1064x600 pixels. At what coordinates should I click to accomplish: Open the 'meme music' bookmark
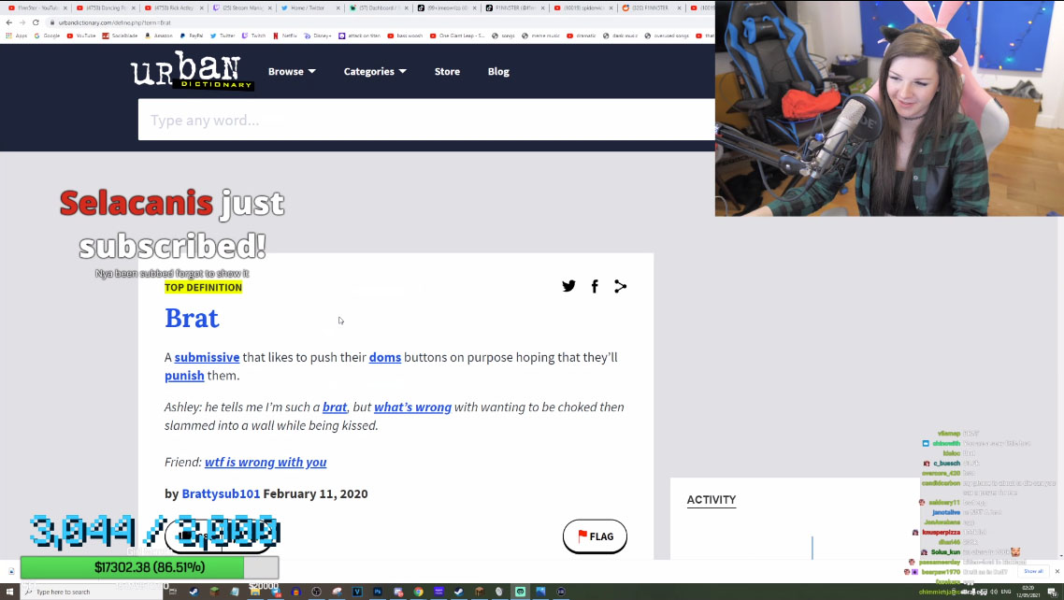540,36
